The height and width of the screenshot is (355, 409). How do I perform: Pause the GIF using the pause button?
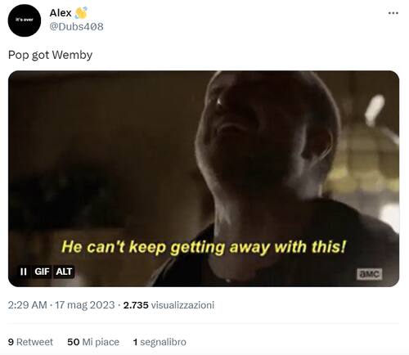point(24,272)
